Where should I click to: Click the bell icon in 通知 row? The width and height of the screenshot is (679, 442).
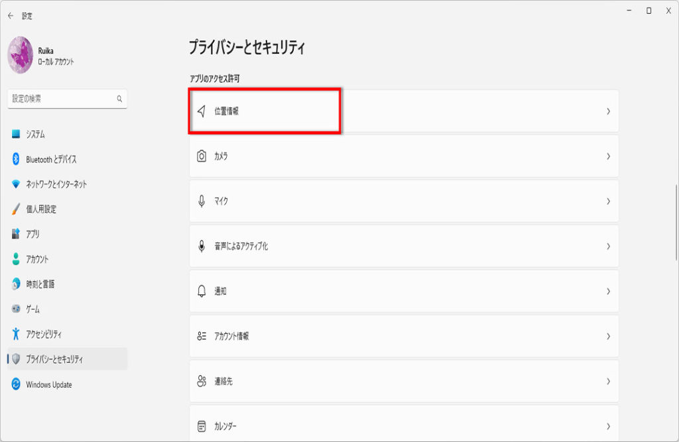pos(202,292)
